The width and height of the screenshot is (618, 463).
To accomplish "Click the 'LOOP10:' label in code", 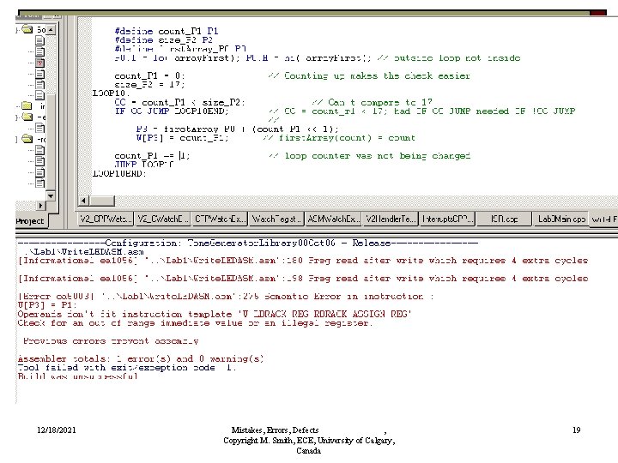I will pos(111,93).
